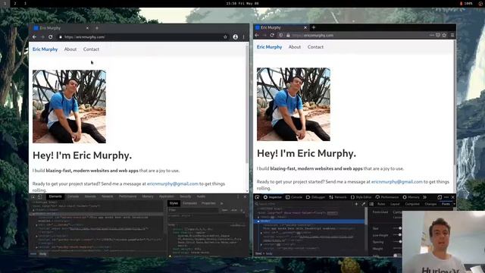Open the Firefox hamburger menu
The height and width of the screenshot is (273, 485).
pos(452,35)
